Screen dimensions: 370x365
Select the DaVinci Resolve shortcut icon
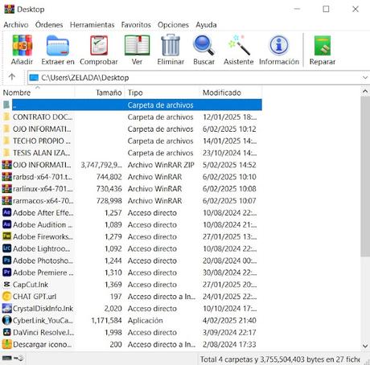pyautogui.click(x=6, y=332)
